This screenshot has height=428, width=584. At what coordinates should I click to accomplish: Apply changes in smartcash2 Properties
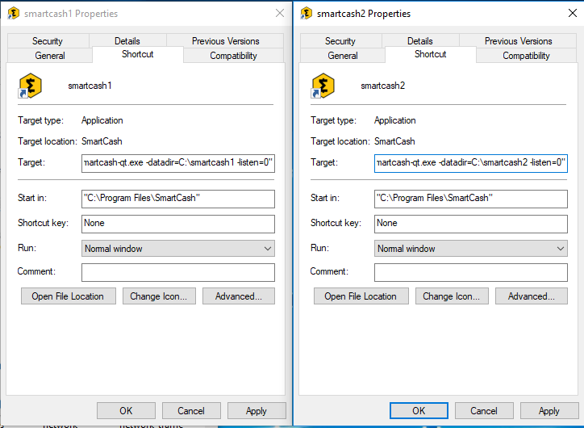click(x=549, y=410)
